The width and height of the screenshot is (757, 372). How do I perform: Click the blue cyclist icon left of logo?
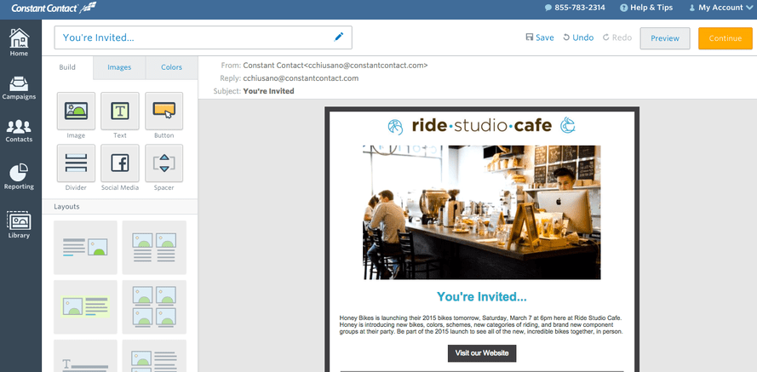[395, 127]
